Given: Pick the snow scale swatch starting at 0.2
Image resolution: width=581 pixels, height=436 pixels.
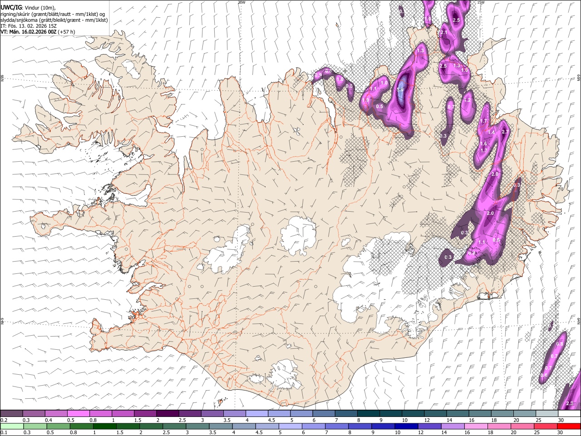Looking at the screenshot, I should point(11,413).
